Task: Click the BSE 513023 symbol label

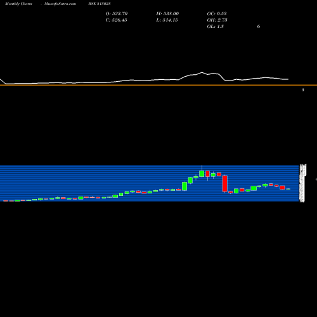Action: (x=100, y=4)
